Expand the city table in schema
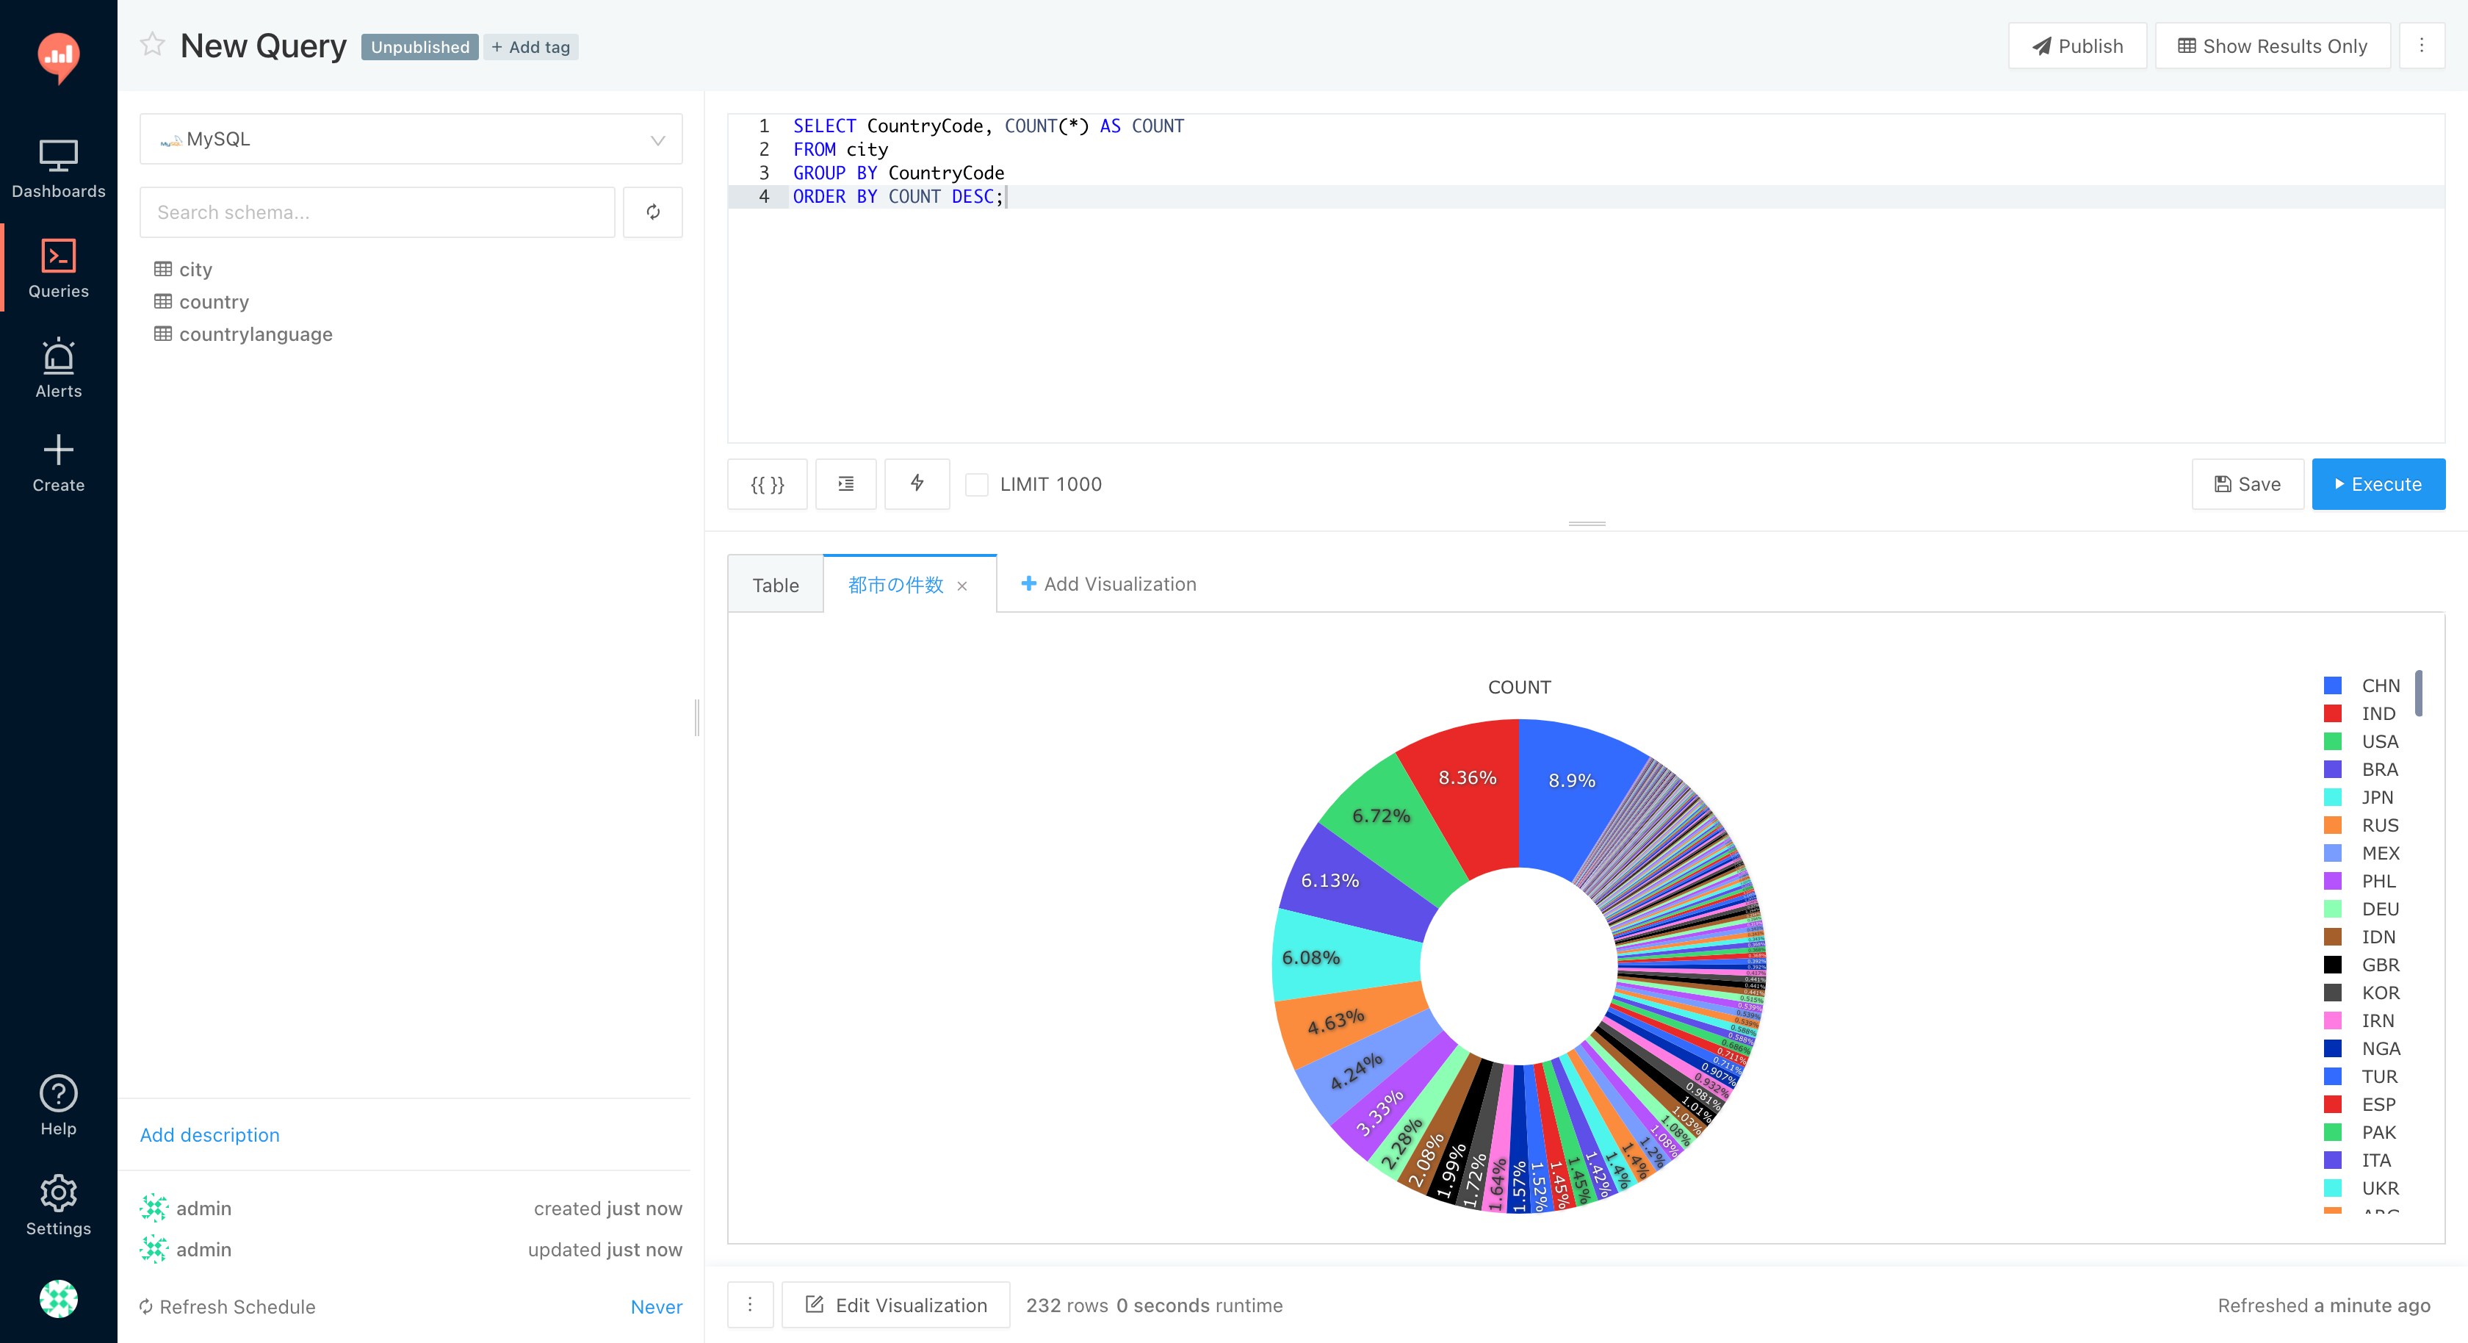Viewport: 2468px width, 1343px height. (195, 270)
